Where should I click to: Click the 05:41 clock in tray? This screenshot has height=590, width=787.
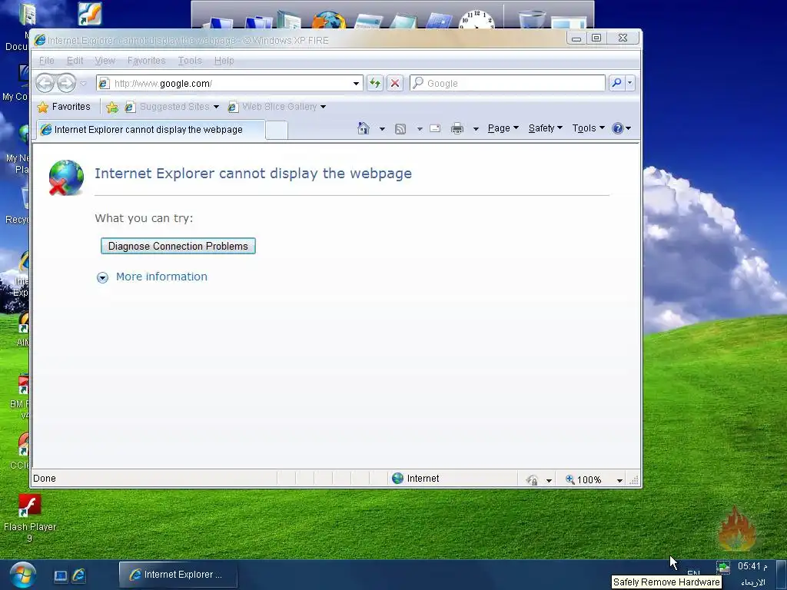(752, 566)
